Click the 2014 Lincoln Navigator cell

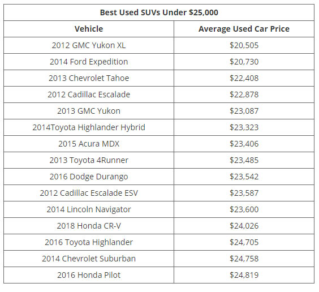pos(89,209)
